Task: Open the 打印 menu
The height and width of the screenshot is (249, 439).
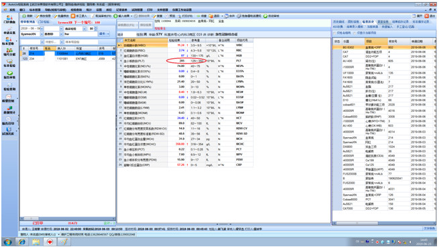Action: click(150, 10)
